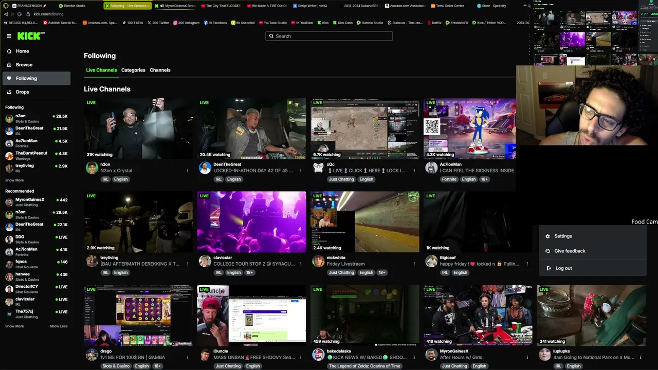Open options menu for the drago stream
This screenshot has height=370, width=658.
tap(188, 357)
